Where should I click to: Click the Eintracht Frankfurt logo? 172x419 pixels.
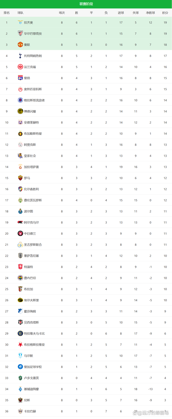point(20,67)
